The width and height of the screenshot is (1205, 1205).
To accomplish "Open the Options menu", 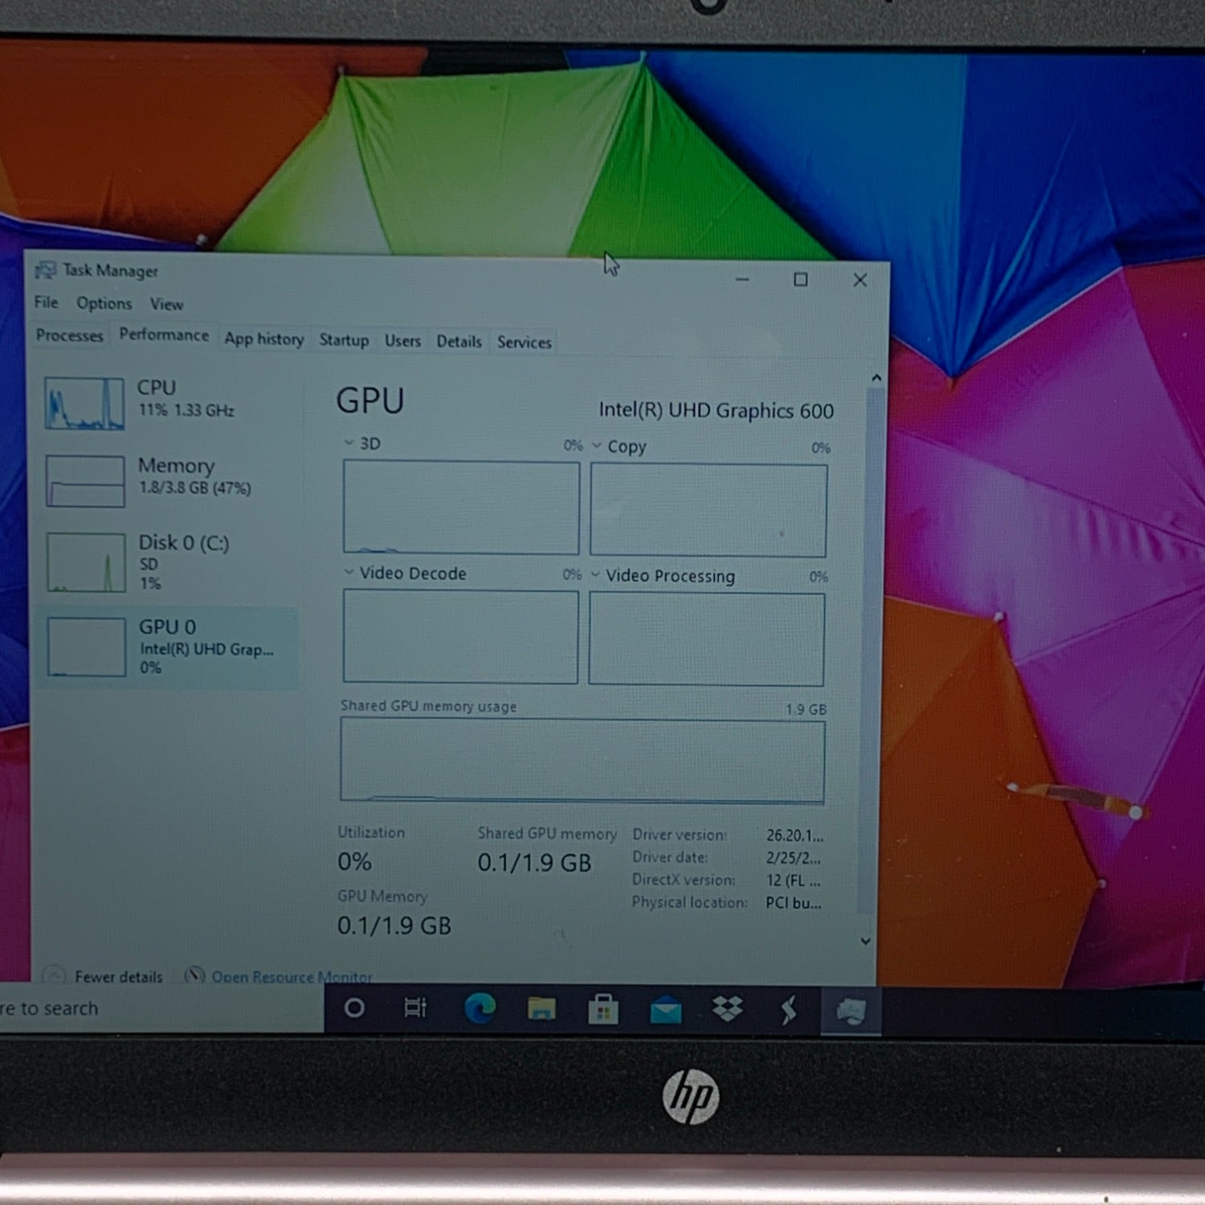I will (104, 304).
